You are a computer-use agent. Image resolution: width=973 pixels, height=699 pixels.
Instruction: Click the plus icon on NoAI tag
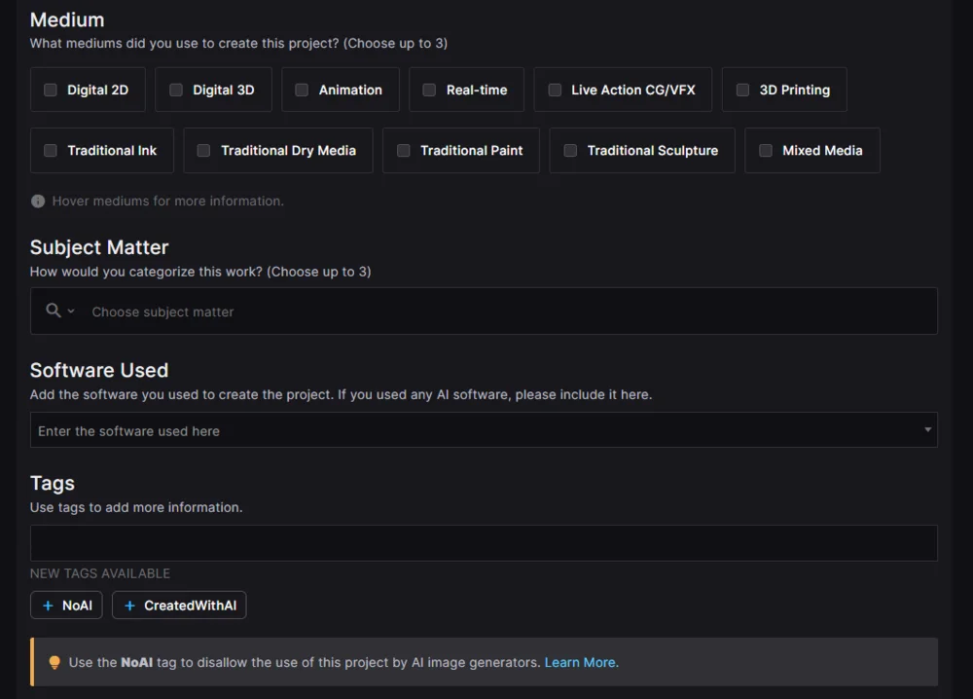coord(48,606)
